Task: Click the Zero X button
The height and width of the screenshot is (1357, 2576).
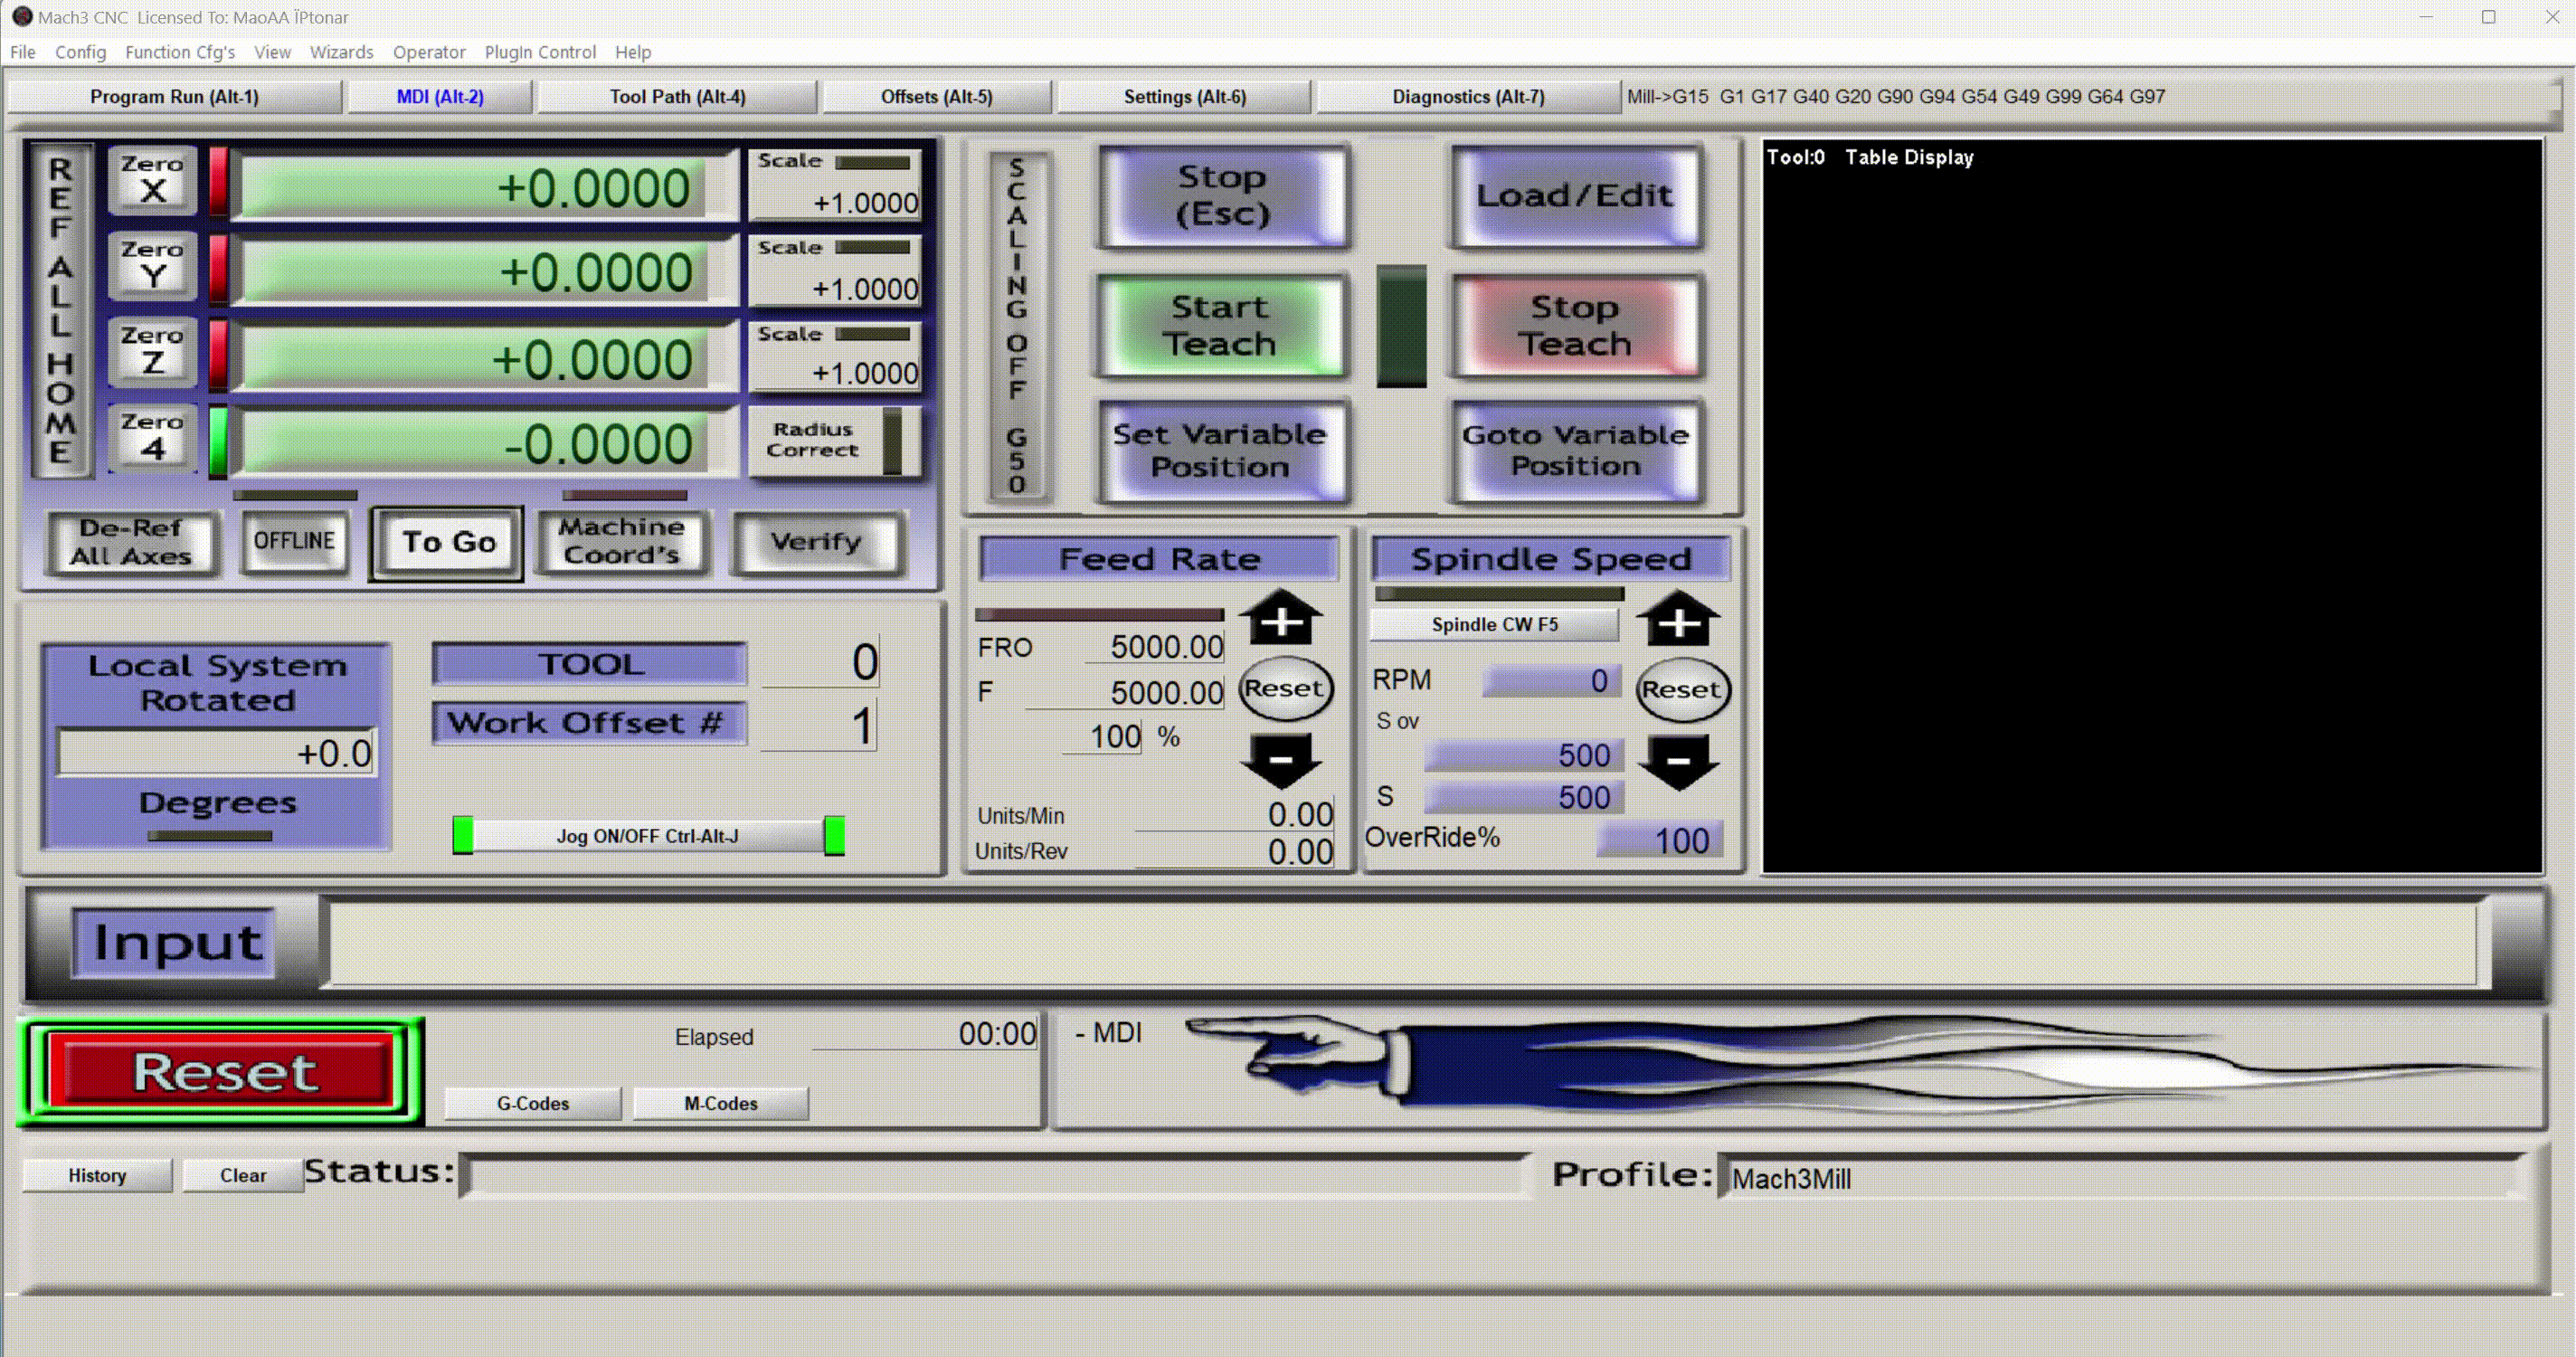Action: (x=152, y=179)
